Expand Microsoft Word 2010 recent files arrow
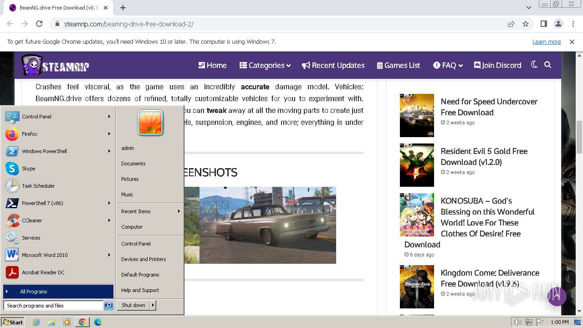 [x=109, y=255]
